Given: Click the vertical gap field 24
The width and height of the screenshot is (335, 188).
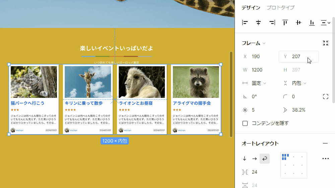Looking at the screenshot, I should tap(259, 185).
